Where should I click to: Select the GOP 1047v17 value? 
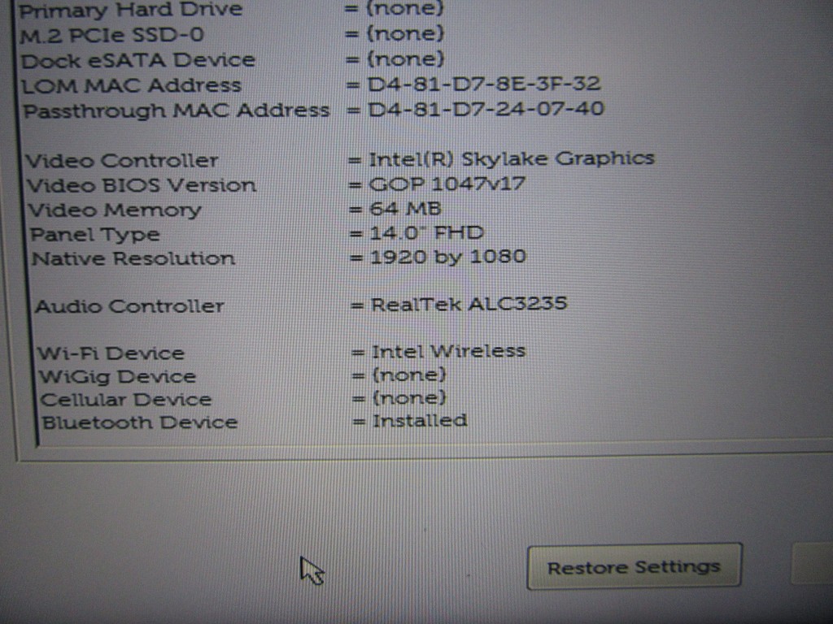tap(447, 184)
